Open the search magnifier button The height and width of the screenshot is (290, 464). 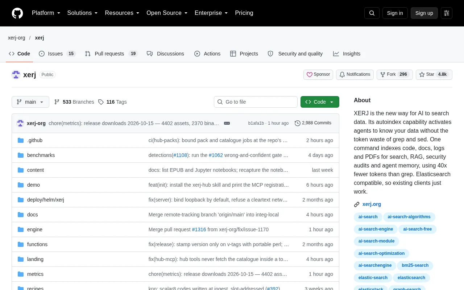(x=372, y=13)
